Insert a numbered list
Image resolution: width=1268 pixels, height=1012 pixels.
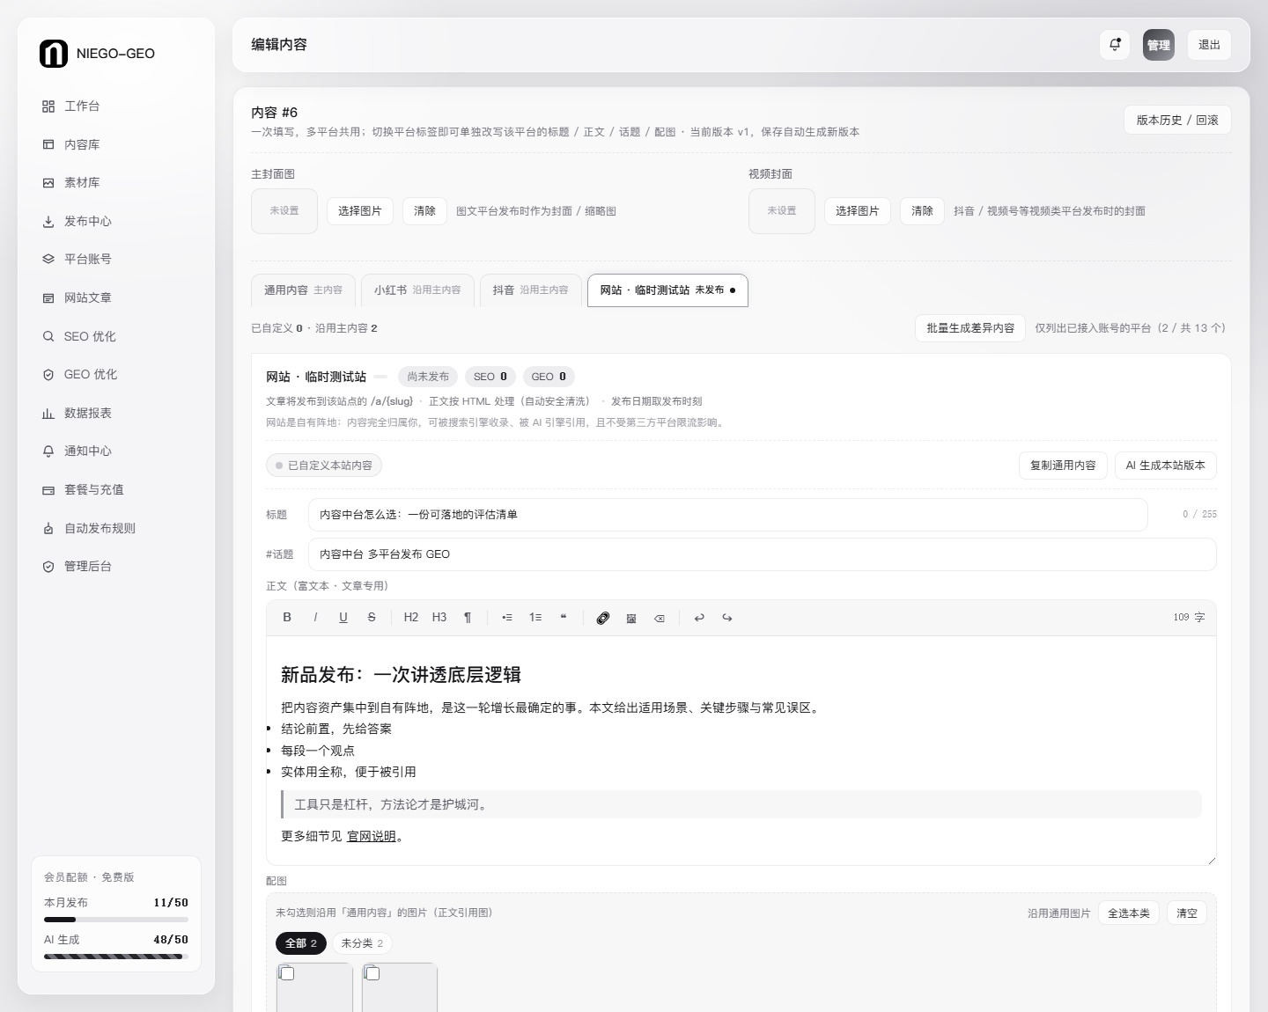pos(535,618)
